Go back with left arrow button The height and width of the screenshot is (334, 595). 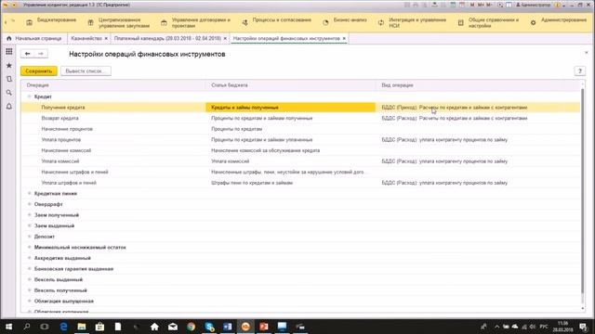(27, 54)
